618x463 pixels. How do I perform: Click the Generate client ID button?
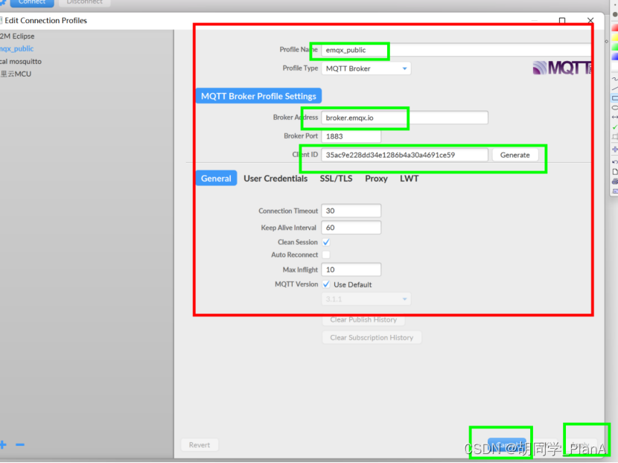pyautogui.click(x=515, y=155)
